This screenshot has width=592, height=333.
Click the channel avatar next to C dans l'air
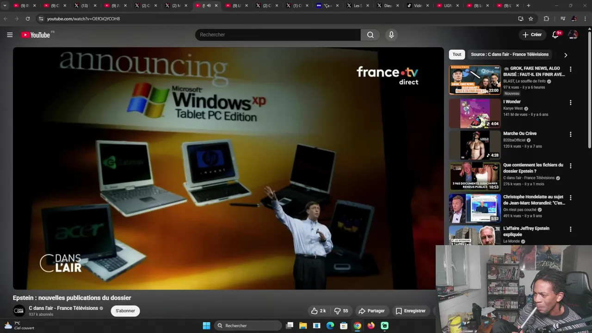(x=19, y=311)
